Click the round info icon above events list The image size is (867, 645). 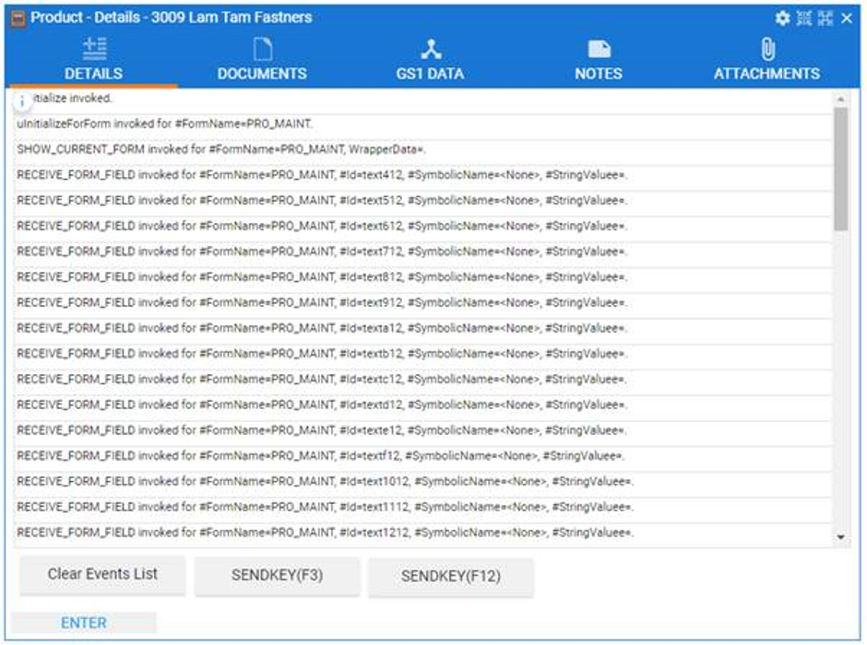coord(21,101)
